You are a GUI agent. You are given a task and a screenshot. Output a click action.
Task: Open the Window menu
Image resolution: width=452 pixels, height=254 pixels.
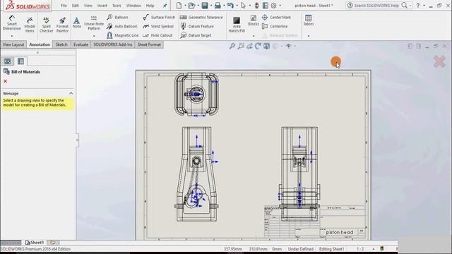133,6
